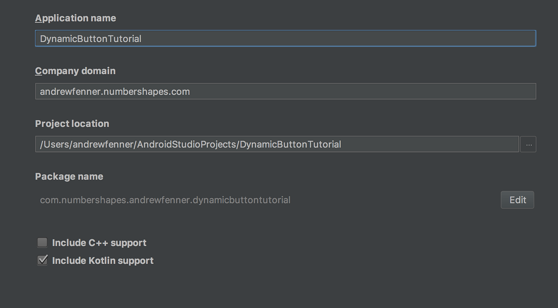Click the Project location label
This screenshot has height=308, width=558.
(x=72, y=124)
